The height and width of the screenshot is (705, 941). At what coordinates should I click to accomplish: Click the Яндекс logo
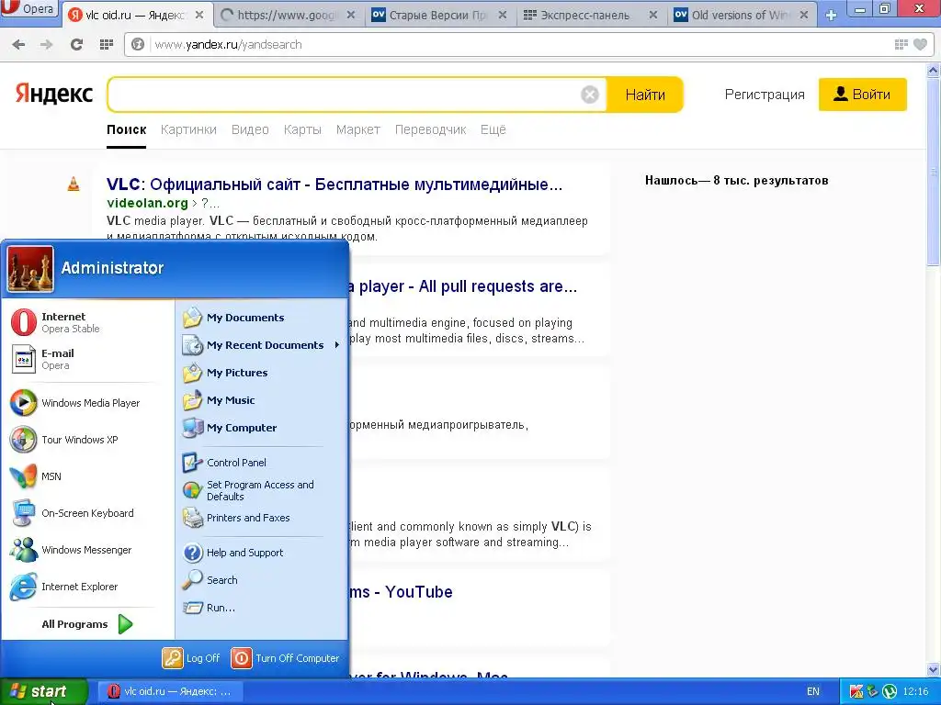[x=54, y=95]
